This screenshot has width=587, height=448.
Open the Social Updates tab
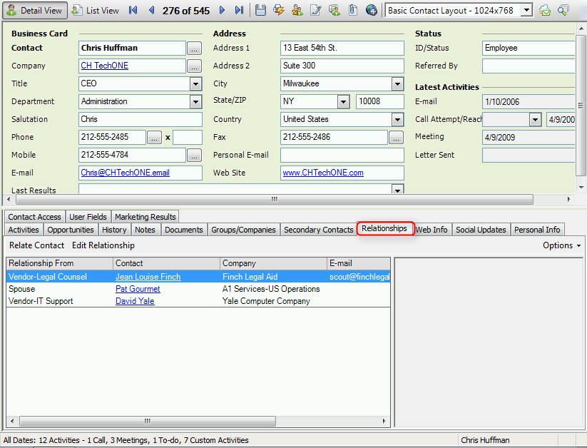[481, 230]
